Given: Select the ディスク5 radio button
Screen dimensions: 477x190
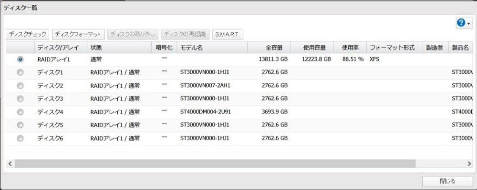Looking at the screenshot, I should click(20, 125).
